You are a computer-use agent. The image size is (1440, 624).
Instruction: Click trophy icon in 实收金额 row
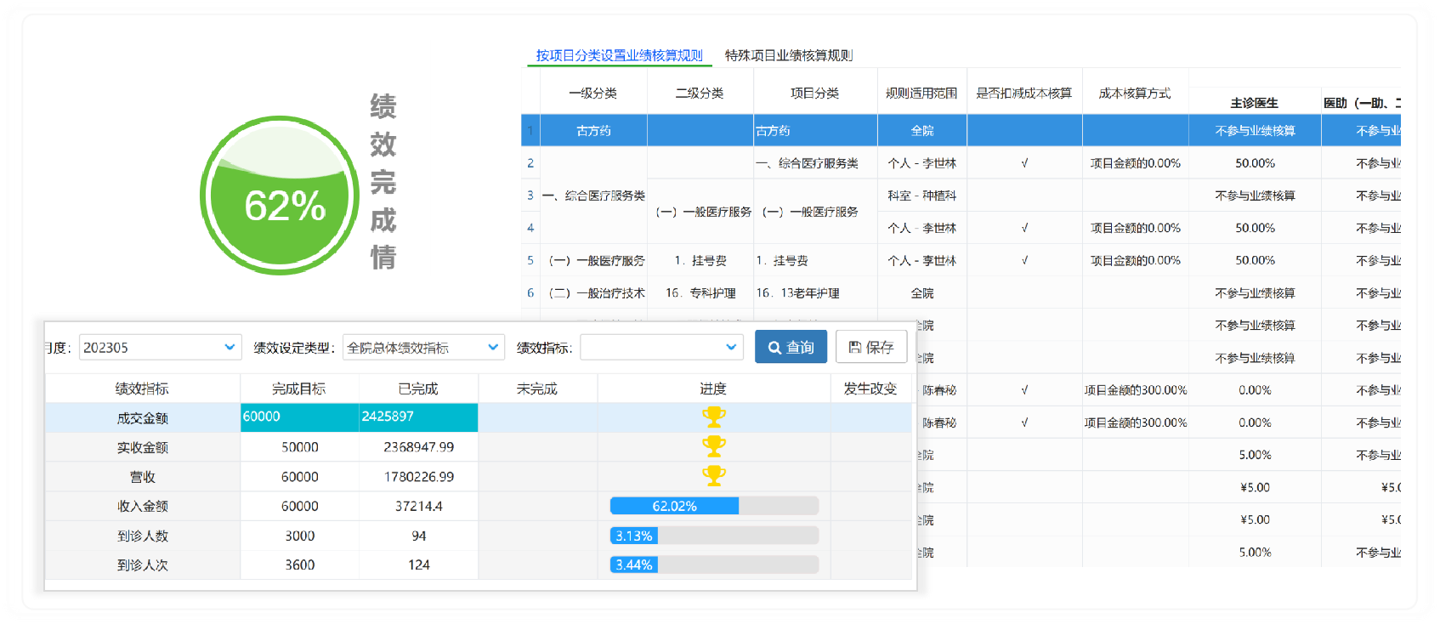point(713,446)
